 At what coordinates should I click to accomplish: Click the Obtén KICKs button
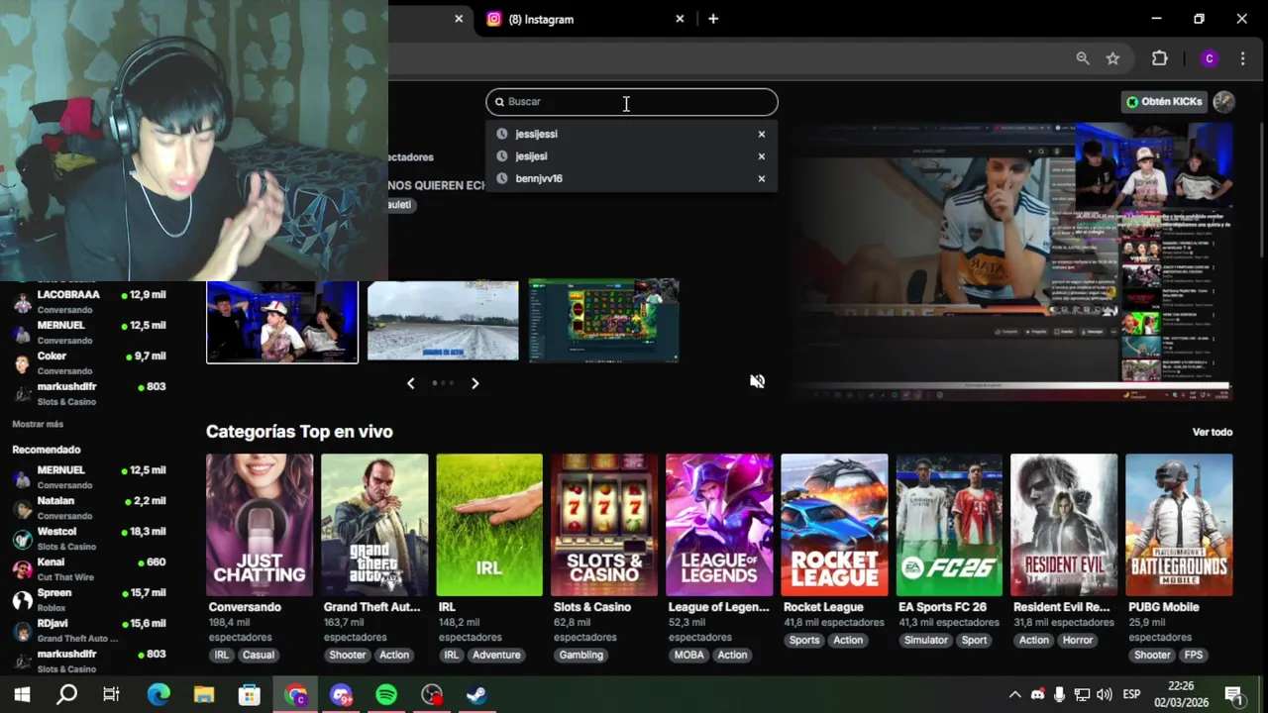tap(1164, 102)
